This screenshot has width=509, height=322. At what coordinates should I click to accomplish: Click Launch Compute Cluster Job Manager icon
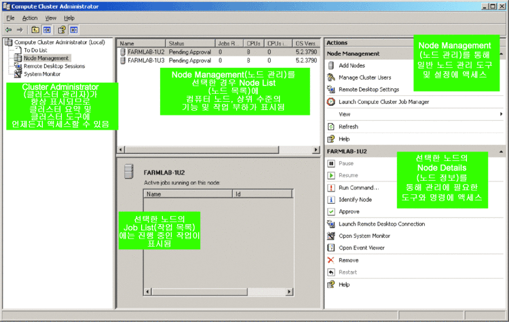point(331,102)
